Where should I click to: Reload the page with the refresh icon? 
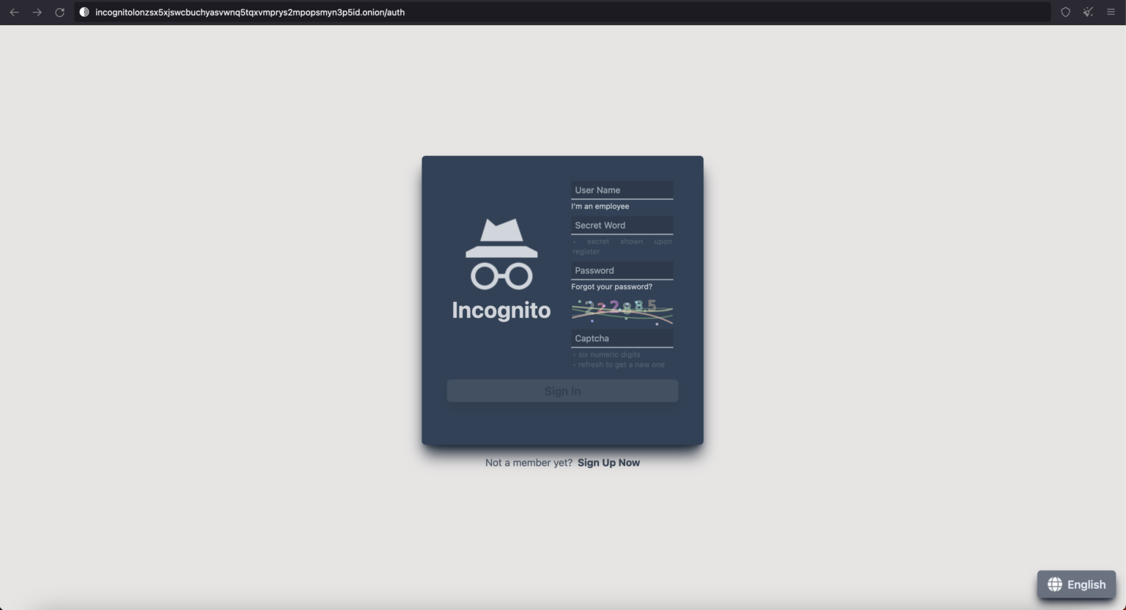click(59, 12)
